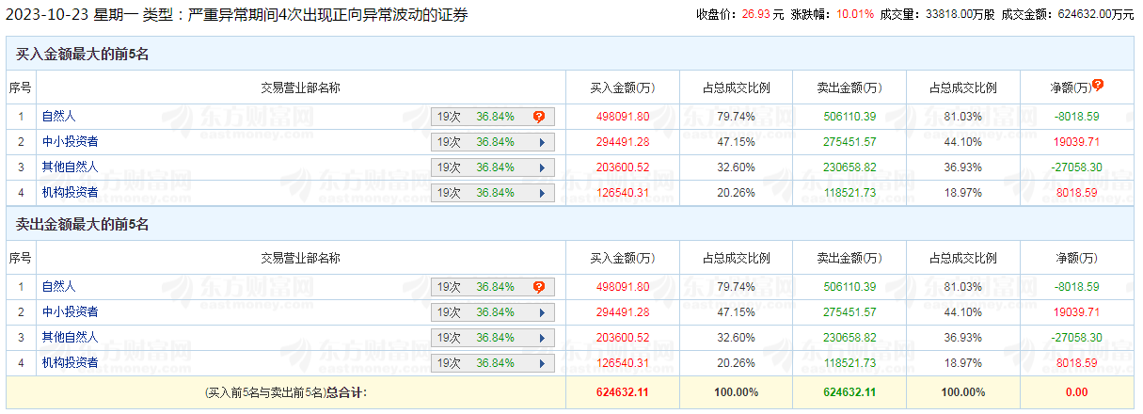Click the orange help icon in 自然人 buy-table row
This screenshot has width=1143, height=414.
coord(539,117)
